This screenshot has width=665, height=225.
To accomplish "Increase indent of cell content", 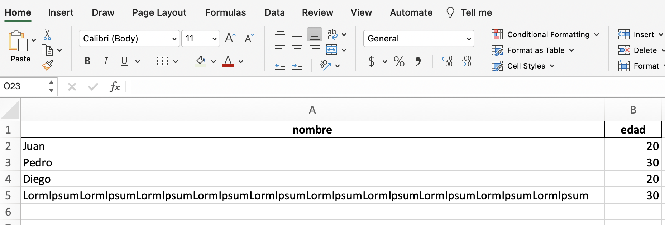I will click(297, 65).
